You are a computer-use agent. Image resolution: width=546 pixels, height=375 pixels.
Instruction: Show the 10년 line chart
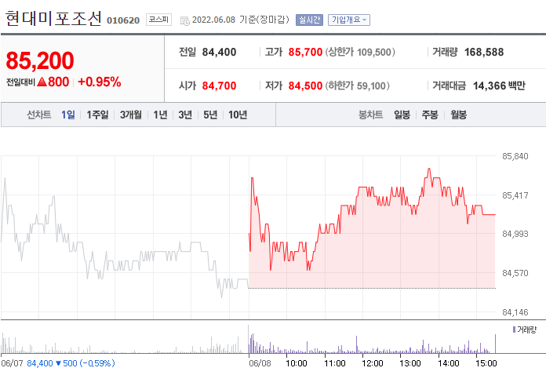tap(238, 115)
